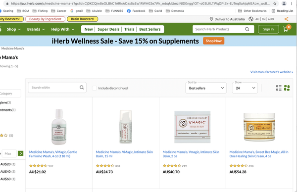
Task: Open the shopping cart icon
Action: pyautogui.click(x=287, y=29)
